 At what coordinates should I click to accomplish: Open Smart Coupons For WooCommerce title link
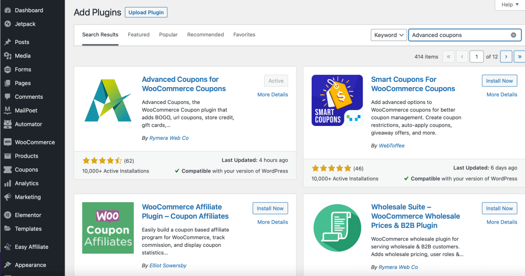[x=413, y=84]
